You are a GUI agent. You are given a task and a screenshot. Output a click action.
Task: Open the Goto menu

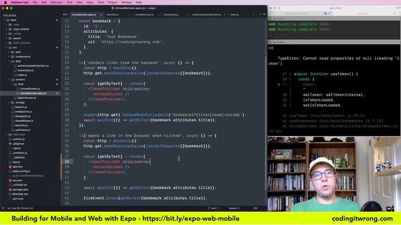tap(90, 2)
